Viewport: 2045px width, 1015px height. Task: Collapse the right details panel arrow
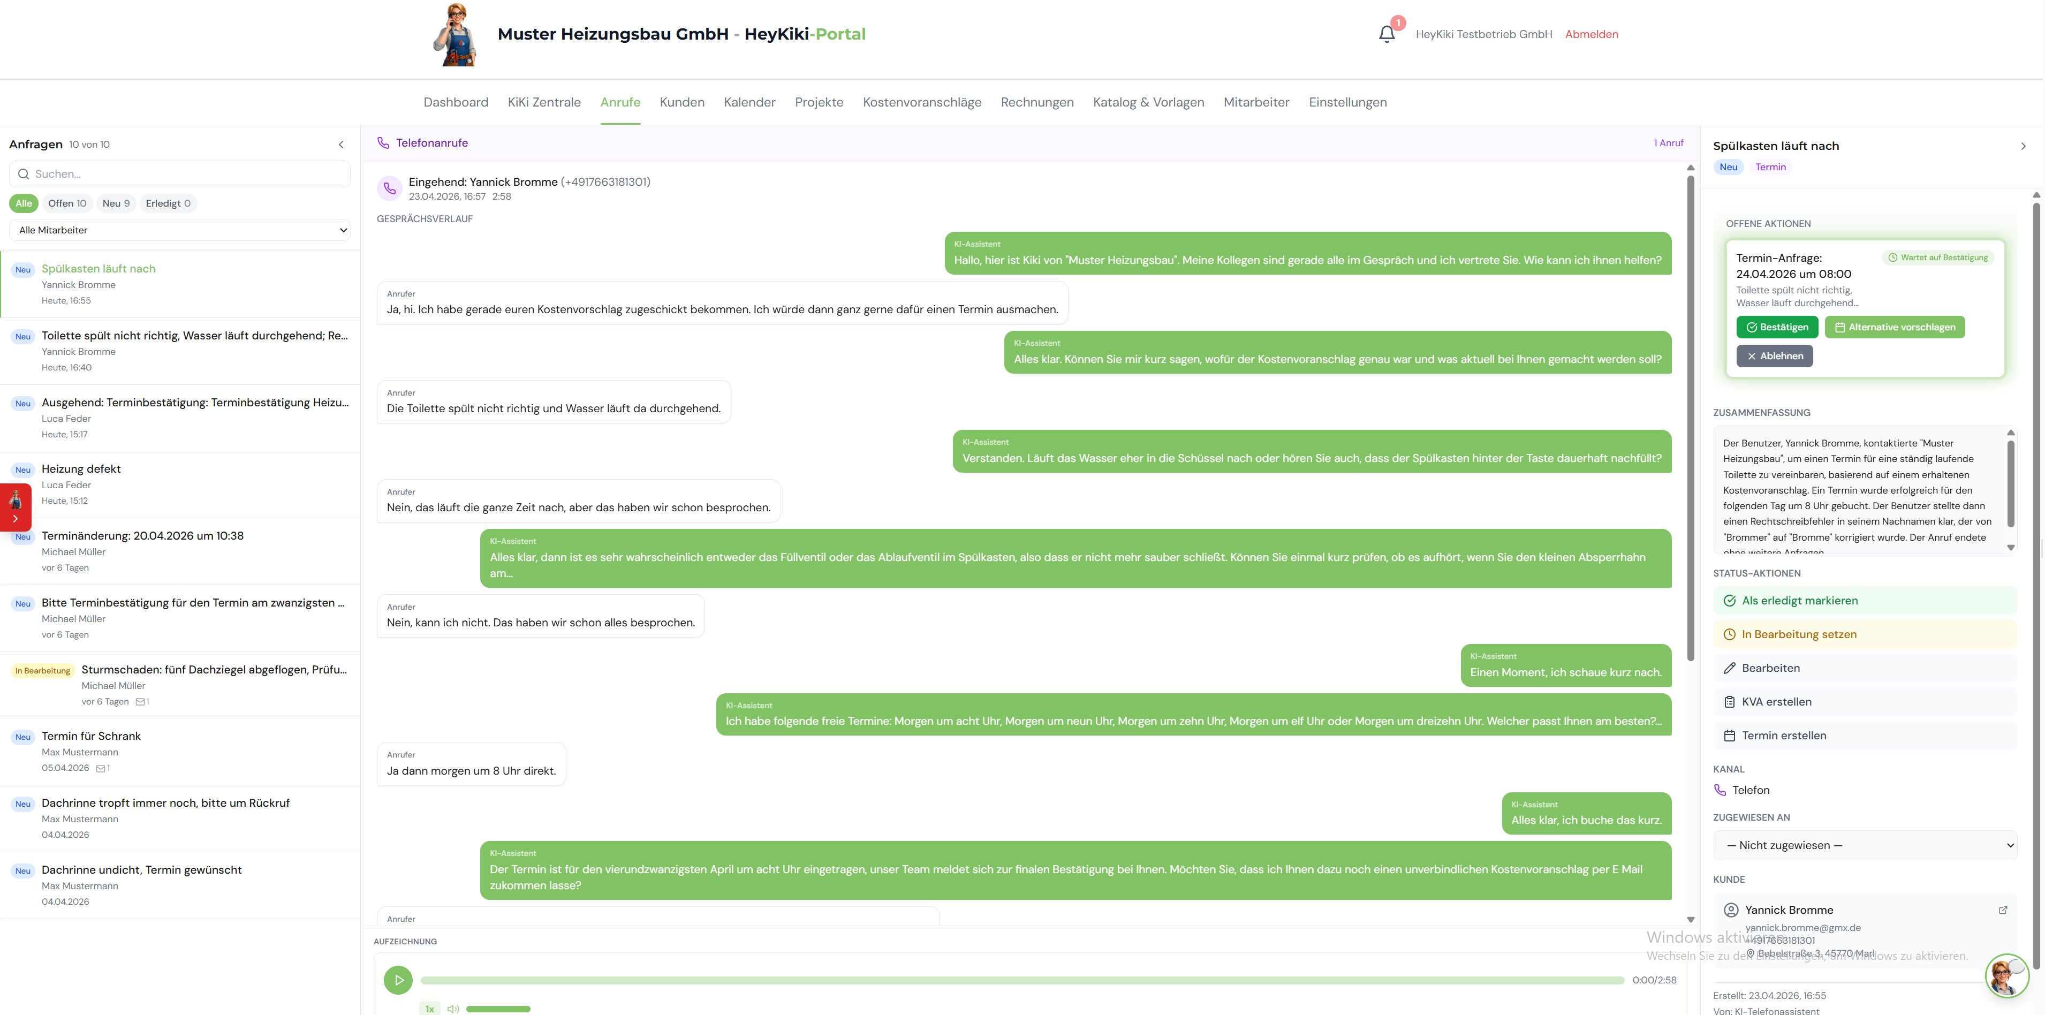tap(2023, 146)
